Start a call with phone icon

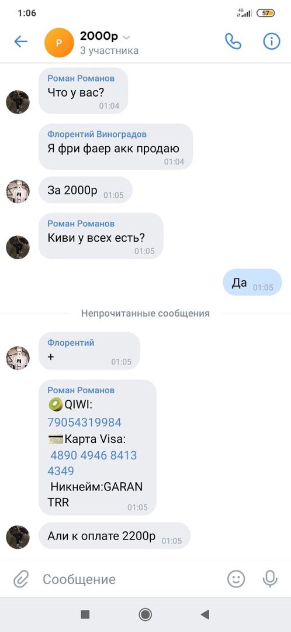point(233,42)
